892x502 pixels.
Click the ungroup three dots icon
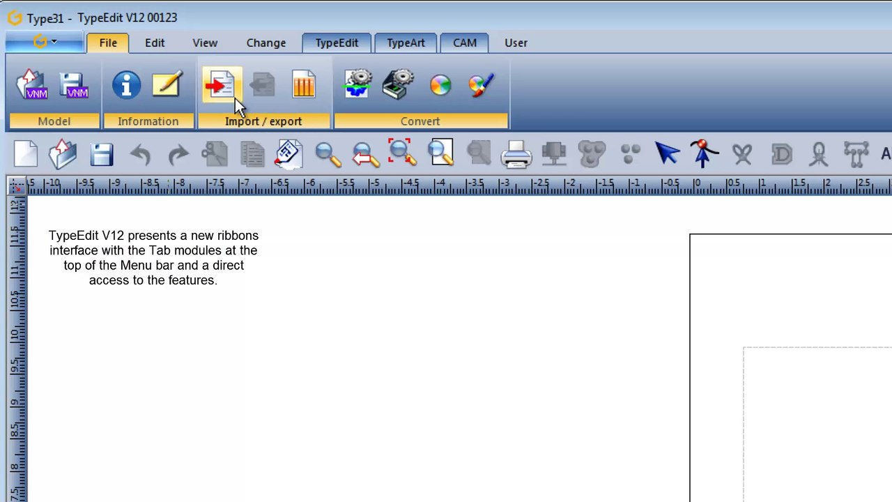(630, 154)
